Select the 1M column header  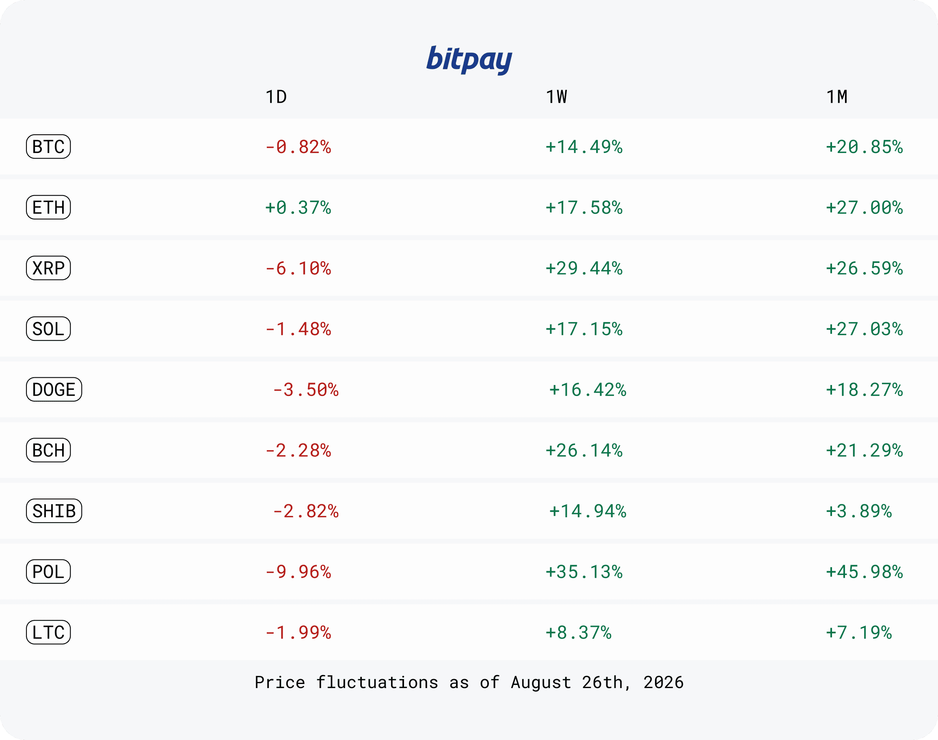pyautogui.click(x=837, y=97)
